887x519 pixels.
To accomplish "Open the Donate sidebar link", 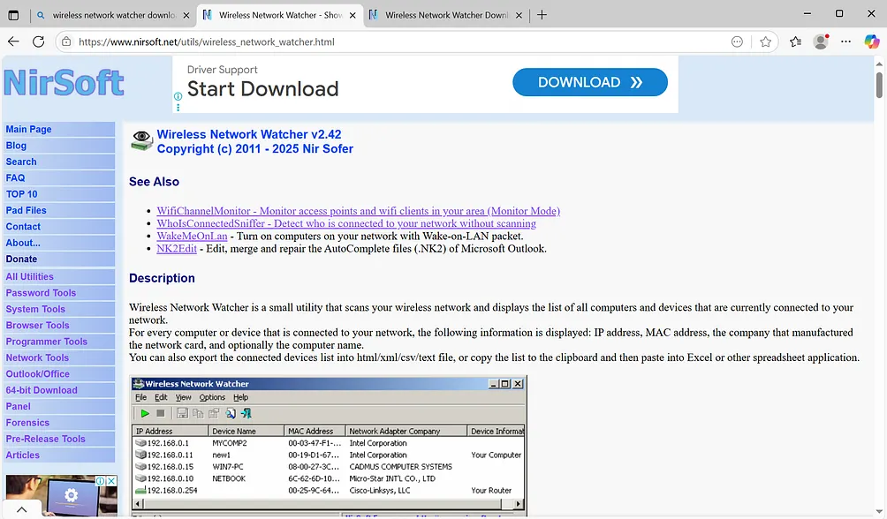I will [59, 259].
